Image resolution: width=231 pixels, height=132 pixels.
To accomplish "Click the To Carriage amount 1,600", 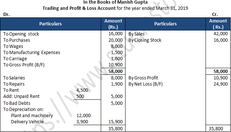I will (x=117, y=59).
